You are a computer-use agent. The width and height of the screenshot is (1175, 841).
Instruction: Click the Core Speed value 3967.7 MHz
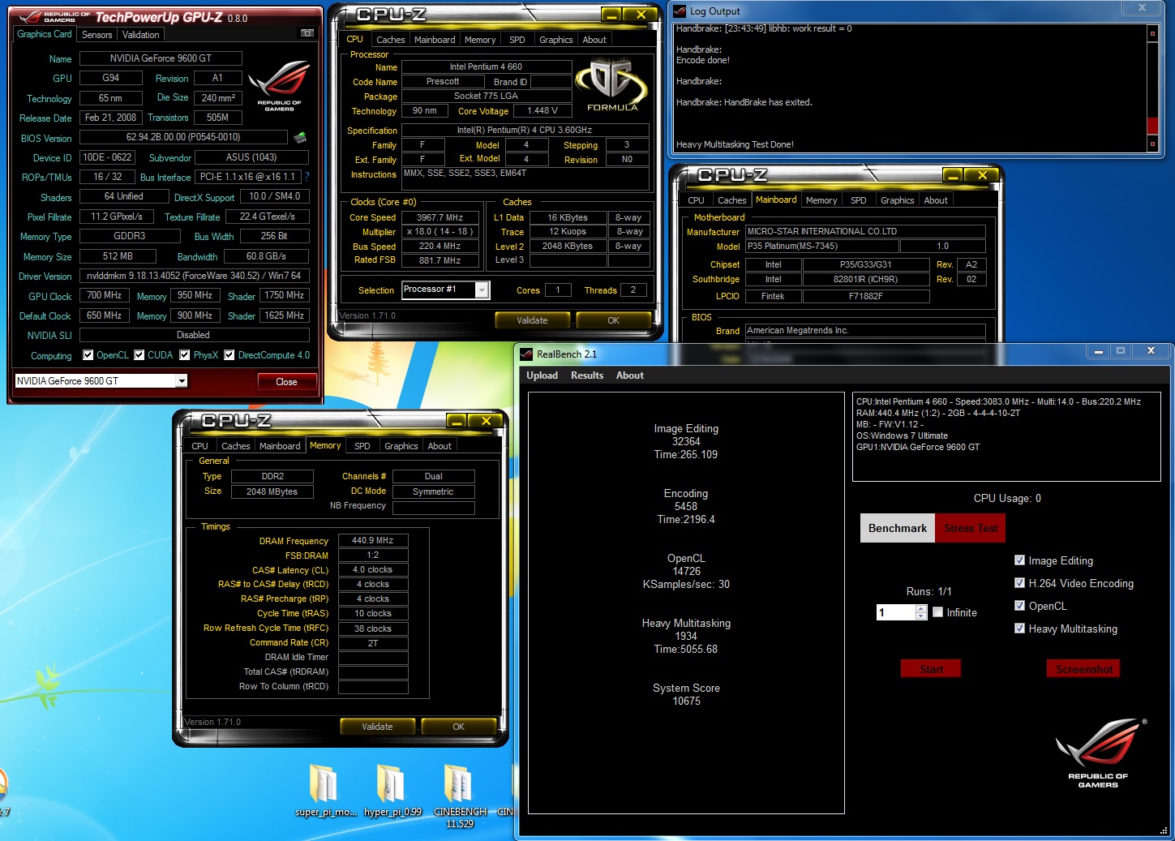440,217
